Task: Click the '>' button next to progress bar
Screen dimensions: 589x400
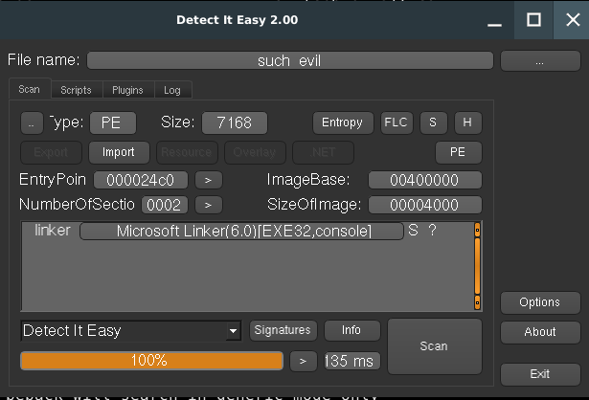Action: [x=304, y=362]
